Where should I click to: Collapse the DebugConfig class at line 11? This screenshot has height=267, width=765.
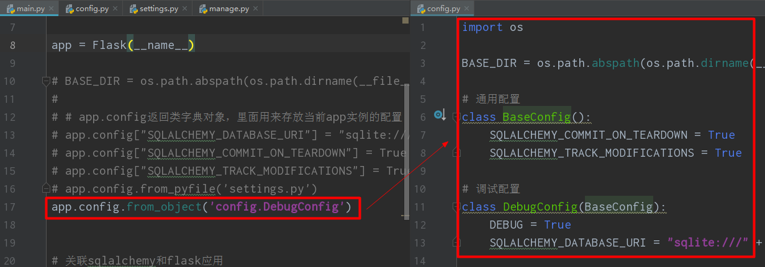tap(456, 206)
